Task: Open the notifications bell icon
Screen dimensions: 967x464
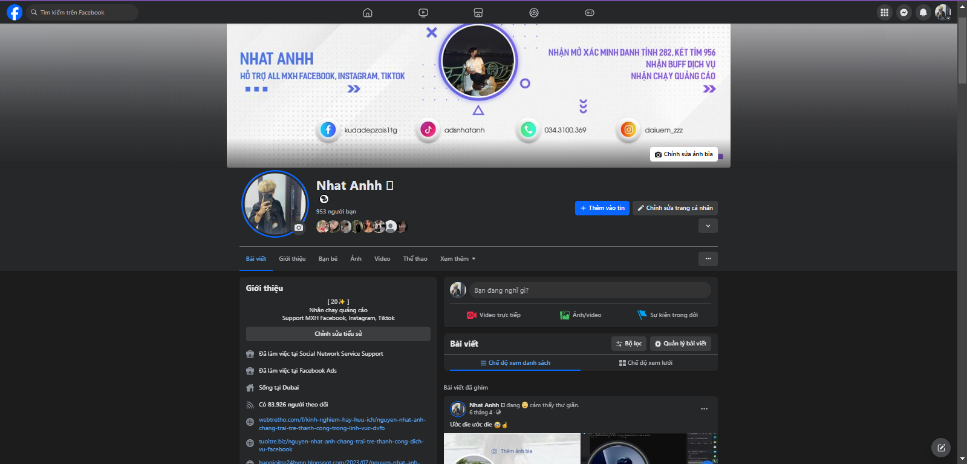Action: 923,12
